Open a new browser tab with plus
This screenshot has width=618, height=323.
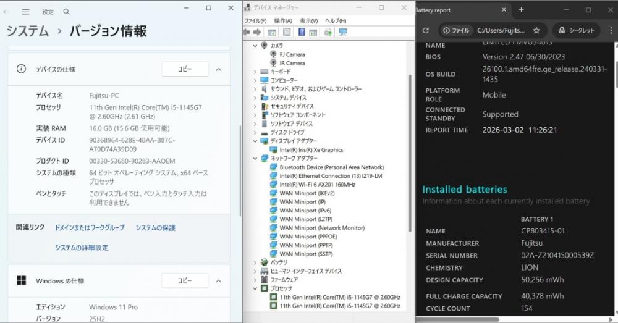pos(521,10)
